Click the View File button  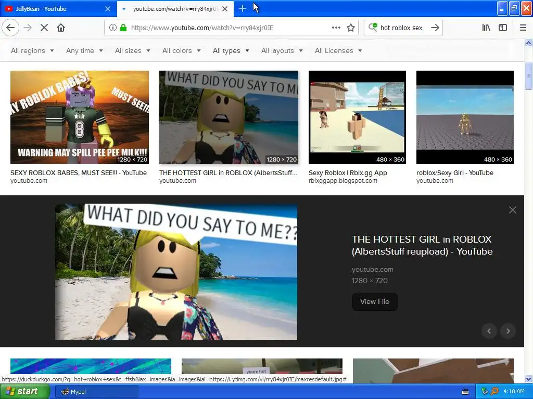coord(375,301)
